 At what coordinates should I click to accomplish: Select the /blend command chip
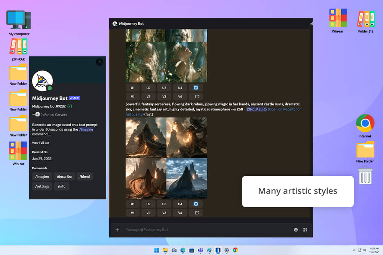tap(85, 176)
